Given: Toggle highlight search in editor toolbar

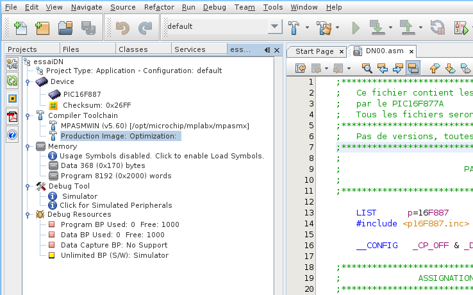Looking at the screenshot, I should point(413,67).
